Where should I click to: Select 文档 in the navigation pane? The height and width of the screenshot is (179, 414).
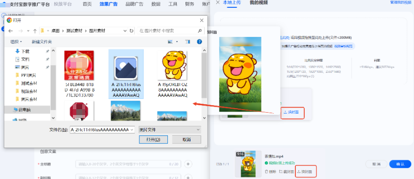25,59
